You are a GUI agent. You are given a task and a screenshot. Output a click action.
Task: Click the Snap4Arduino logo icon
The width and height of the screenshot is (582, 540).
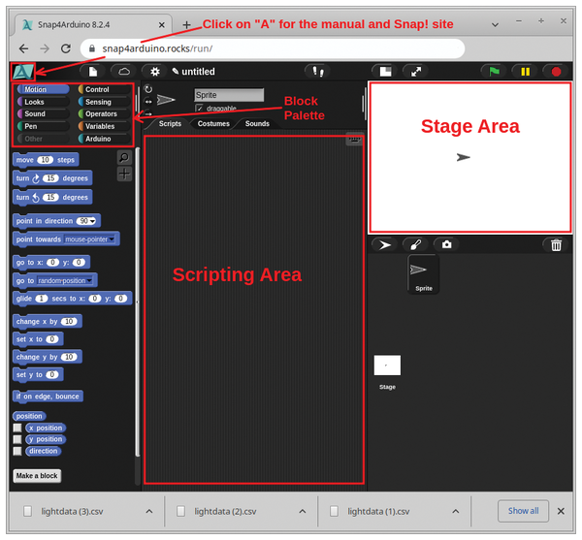click(x=21, y=71)
